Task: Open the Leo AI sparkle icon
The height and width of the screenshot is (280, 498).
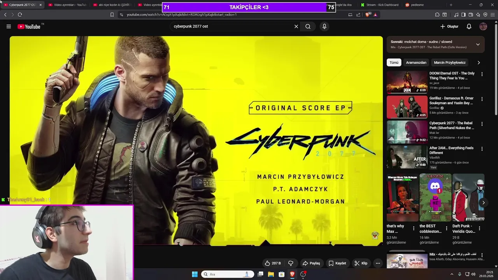Action: coord(478,15)
